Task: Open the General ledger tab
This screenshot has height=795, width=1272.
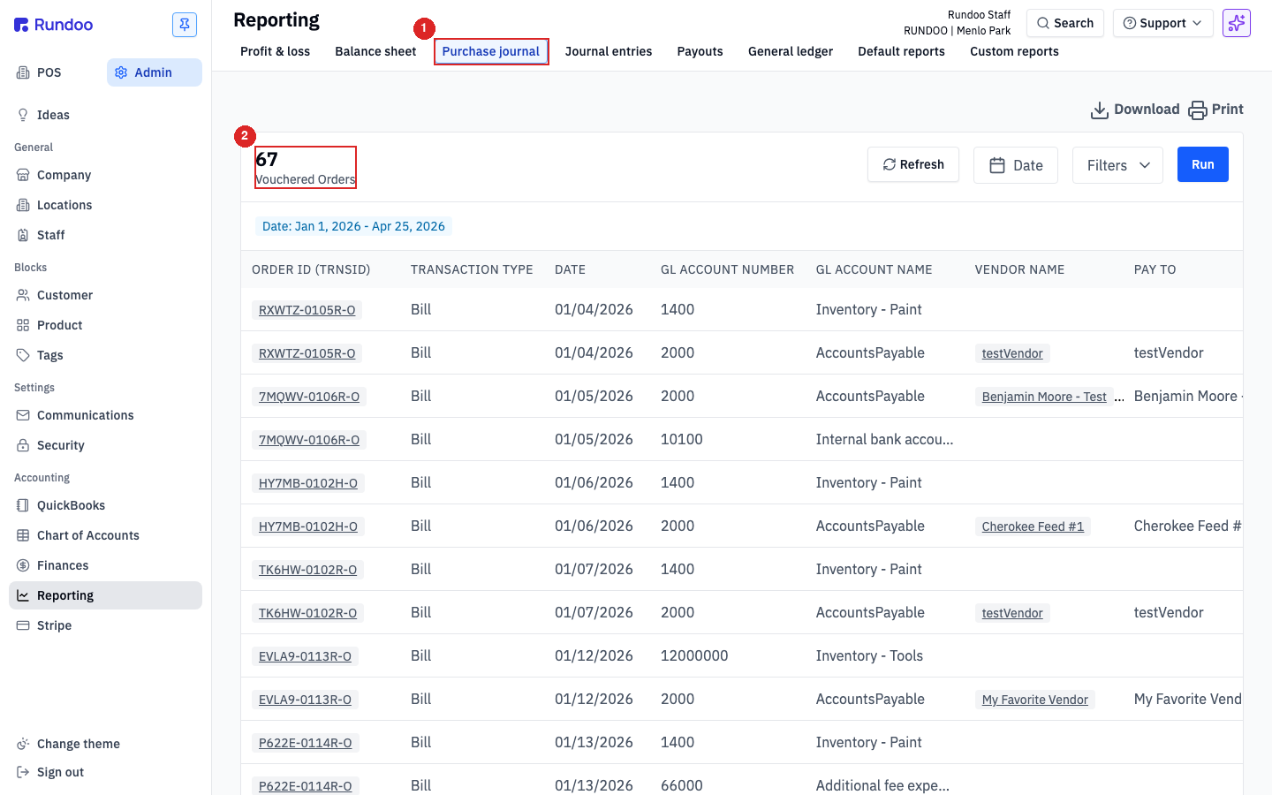Action: click(791, 51)
